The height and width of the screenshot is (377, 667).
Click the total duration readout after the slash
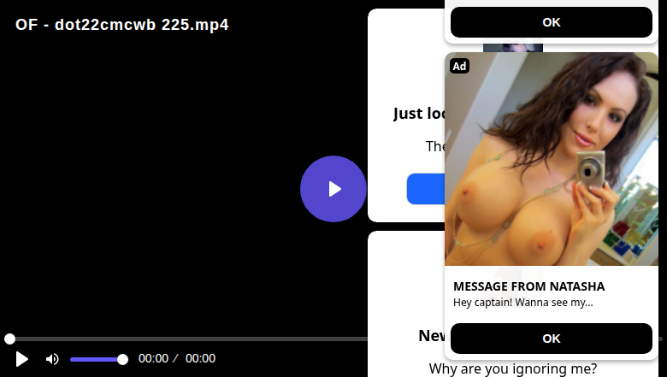[200, 359]
